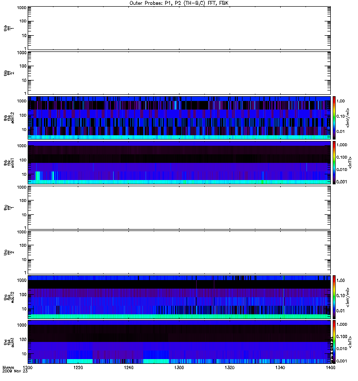Click the empty thc fff 1 panel
This screenshot has height=381, width=358.
click(x=179, y=208)
